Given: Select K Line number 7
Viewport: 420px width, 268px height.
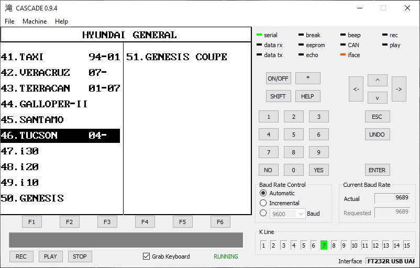Looking at the screenshot, I should 324,245.
